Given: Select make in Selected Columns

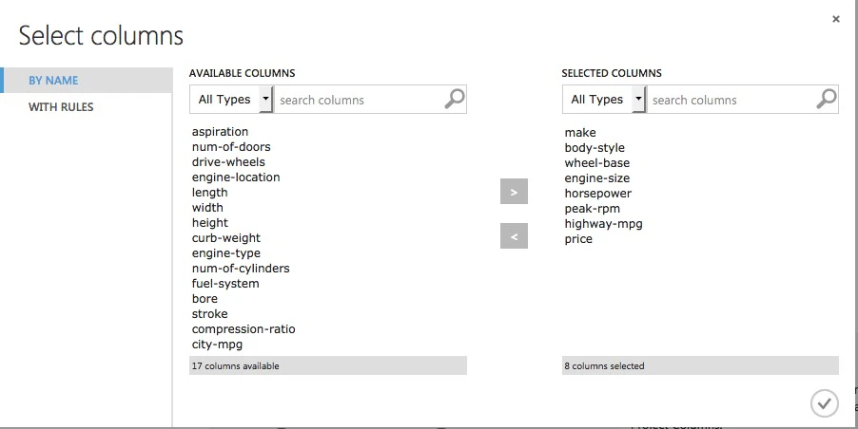Looking at the screenshot, I should coord(580,133).
